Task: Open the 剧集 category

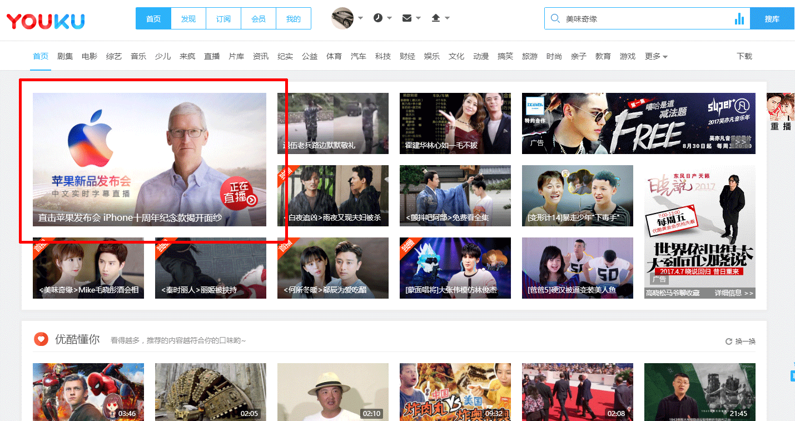Action: pos(65,56)
